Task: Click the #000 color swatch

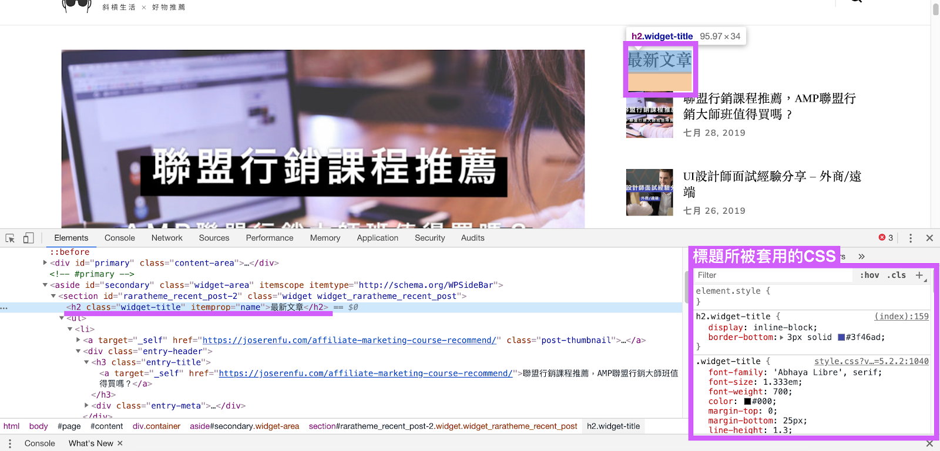Action: [747, 402]
